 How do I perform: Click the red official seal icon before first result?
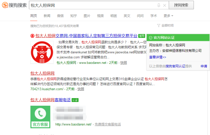[33, 36]
